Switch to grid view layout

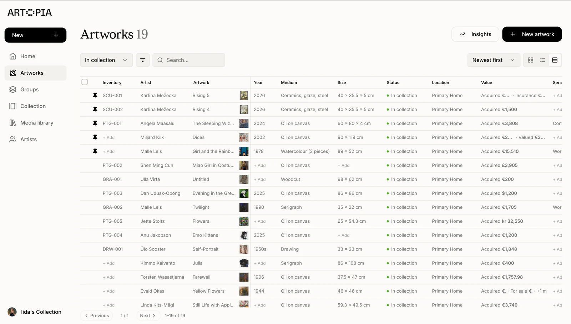coord(531,60)
